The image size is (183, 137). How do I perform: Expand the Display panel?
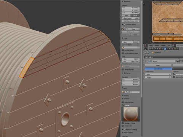(123, 96)
